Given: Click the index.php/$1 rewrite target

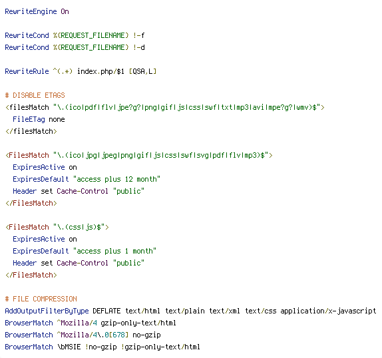Looking at the screenshot, I should [x=100, y=71].
